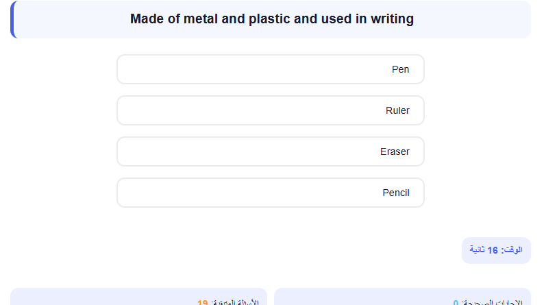Click the phrase 'used in writing' in the question
Screen dimensions: 544x305
pos(367,19)
